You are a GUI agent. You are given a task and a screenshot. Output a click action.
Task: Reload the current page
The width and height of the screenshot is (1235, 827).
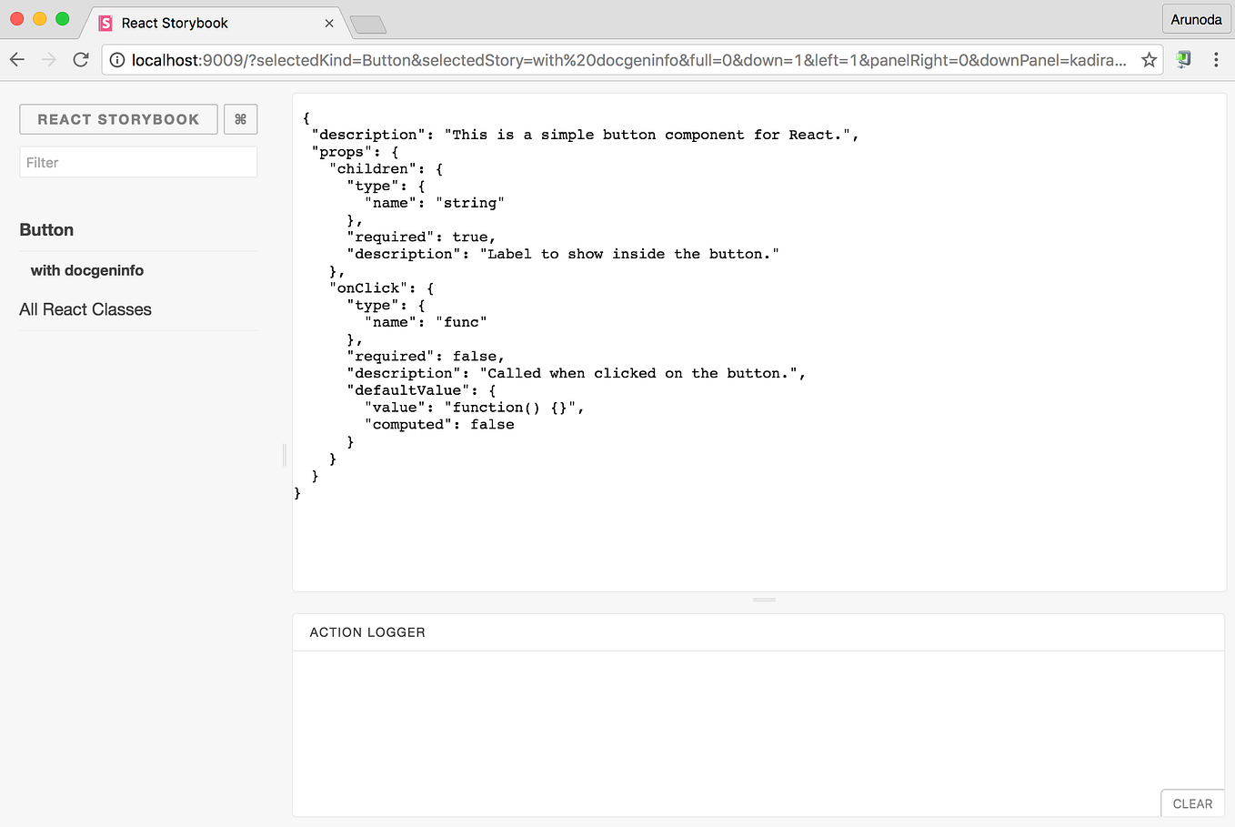tap(80, 59)
